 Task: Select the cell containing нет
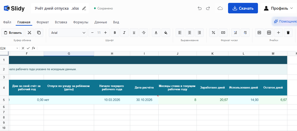tap(69, 100)
